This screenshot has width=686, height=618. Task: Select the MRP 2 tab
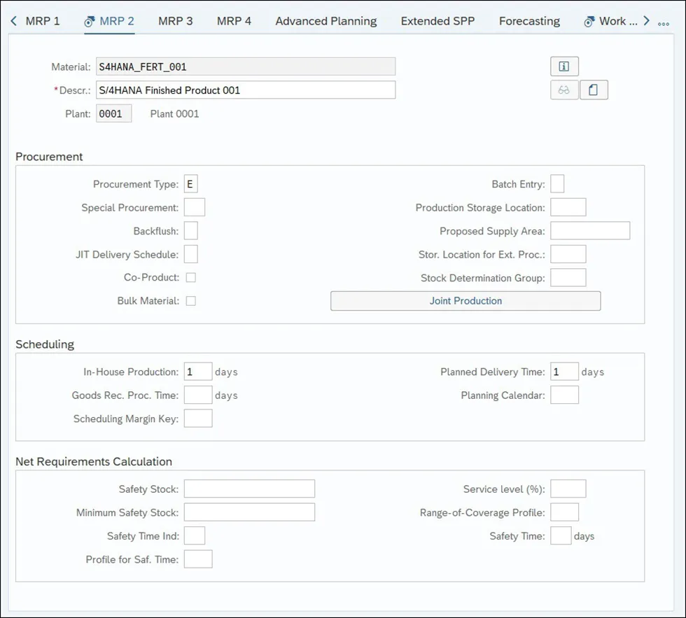pyautogui.click(x=109, y=21)
